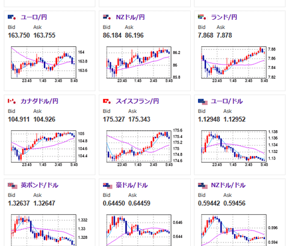
Task: Open the スイスフラン/円 currency pair link
Action: coord(137,101)
